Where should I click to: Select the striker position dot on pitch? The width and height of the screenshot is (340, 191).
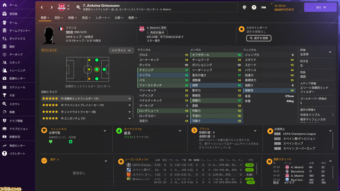point(104,70)
